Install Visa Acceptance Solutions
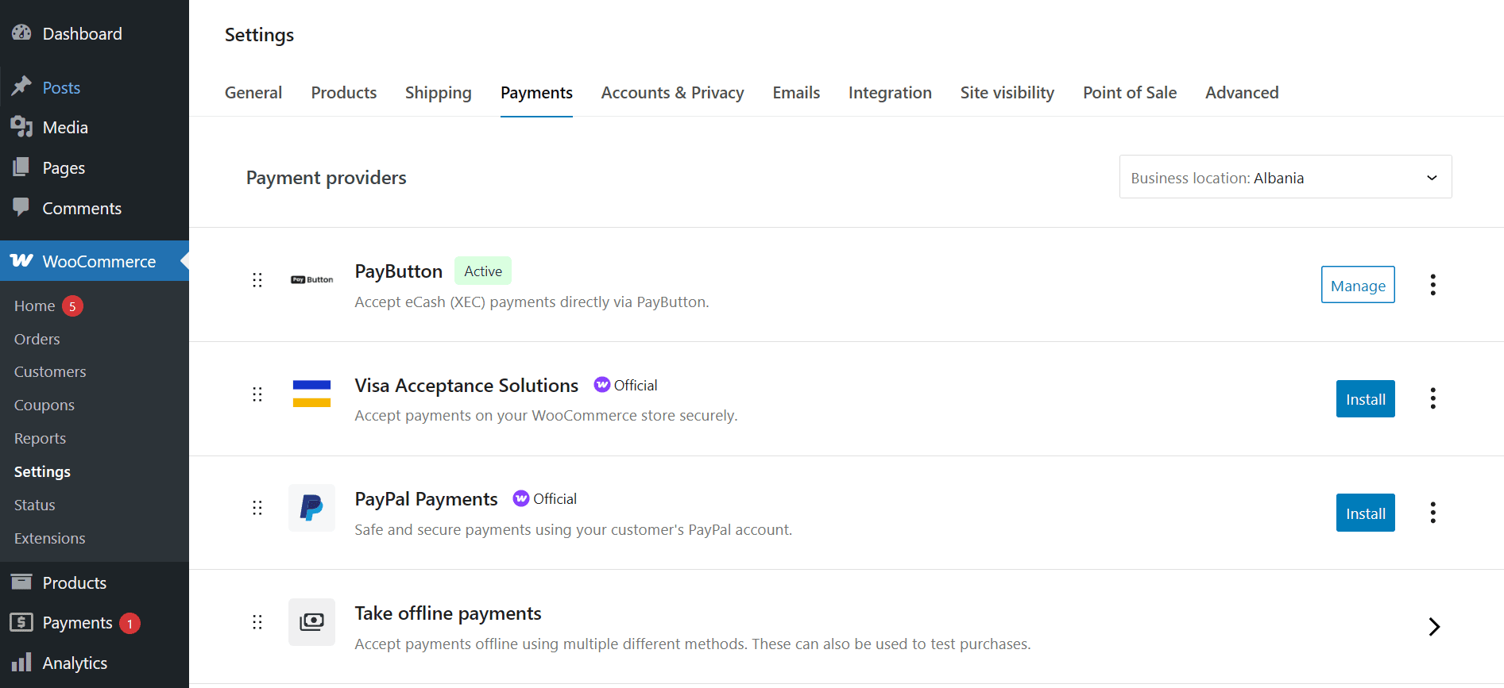 click(1365, 399)
